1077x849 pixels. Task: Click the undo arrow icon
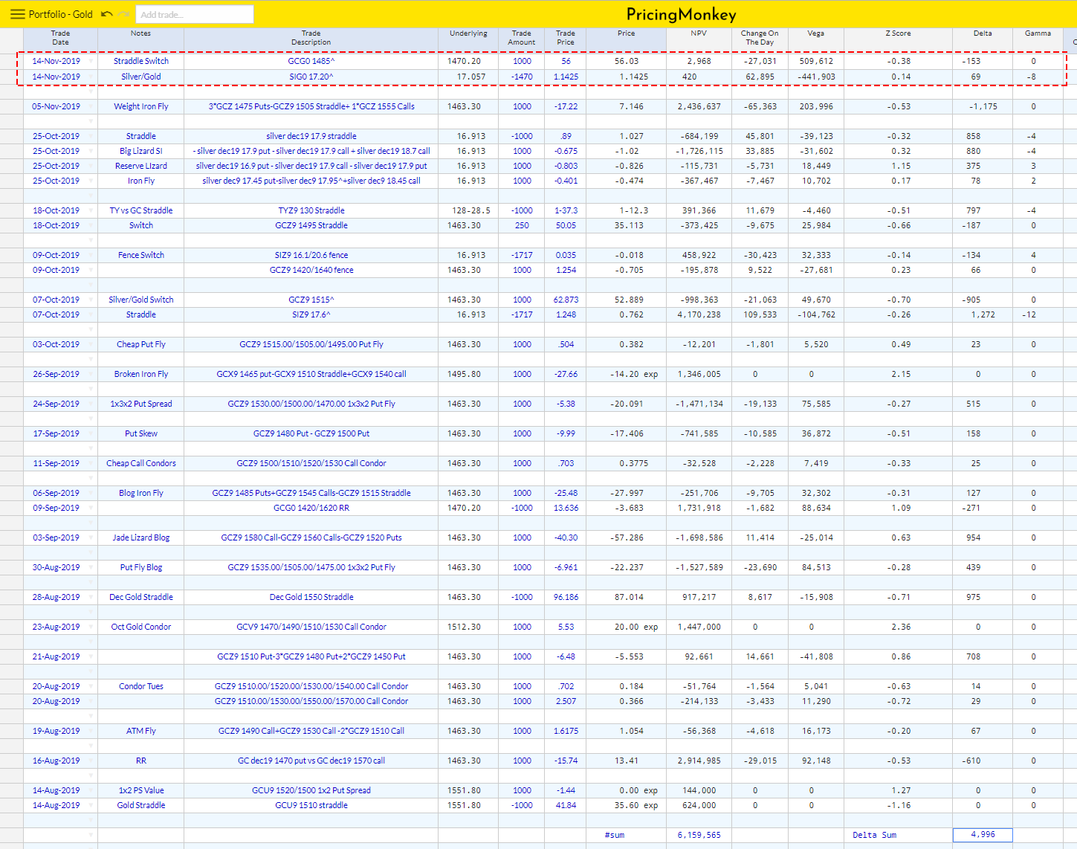coord(107,14)
